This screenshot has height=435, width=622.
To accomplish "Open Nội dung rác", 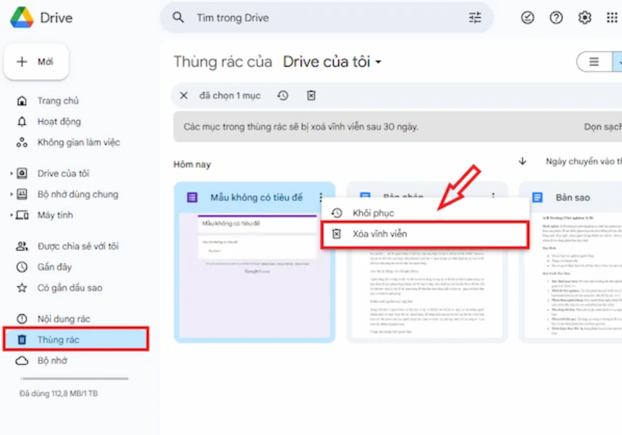I will point(64,319).
